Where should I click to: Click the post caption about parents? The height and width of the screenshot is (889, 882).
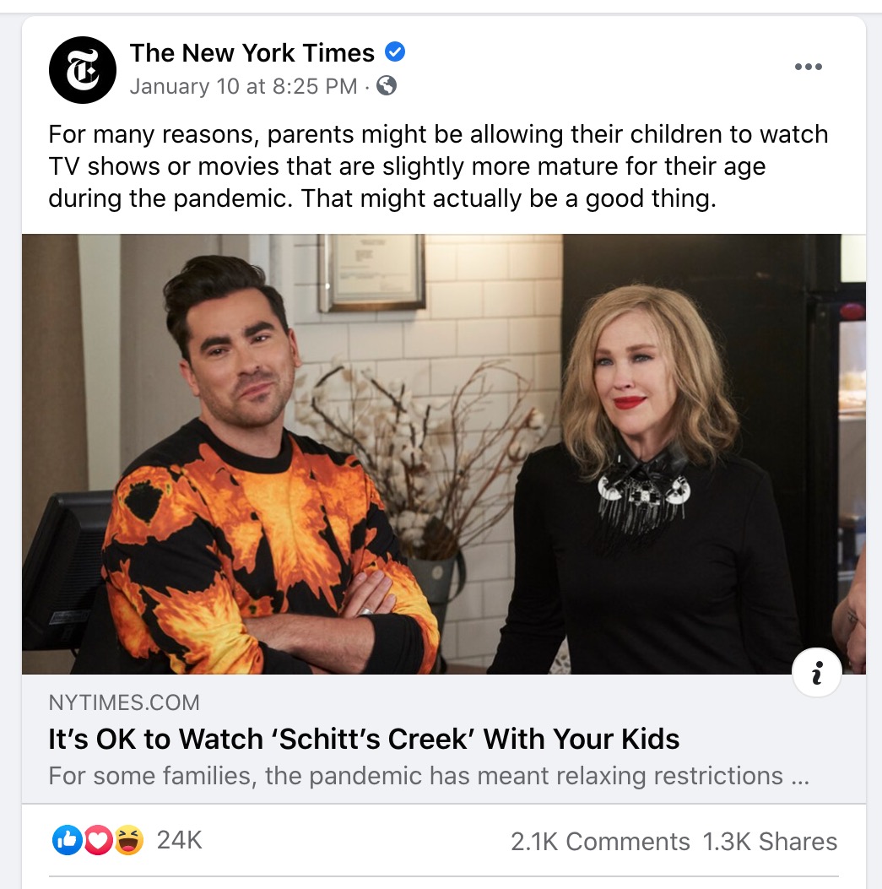coord(438,165)
